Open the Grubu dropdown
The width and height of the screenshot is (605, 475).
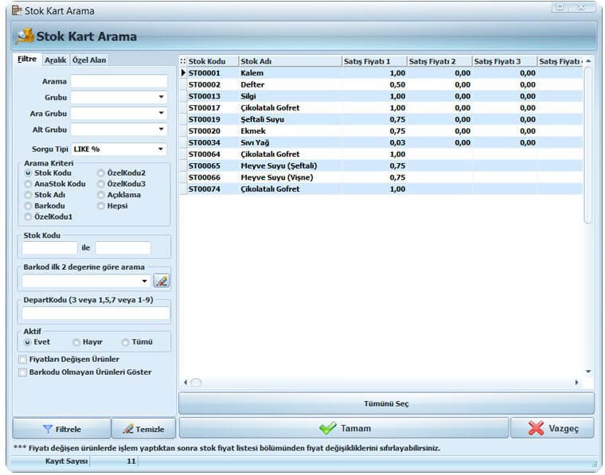coord(162,97)
